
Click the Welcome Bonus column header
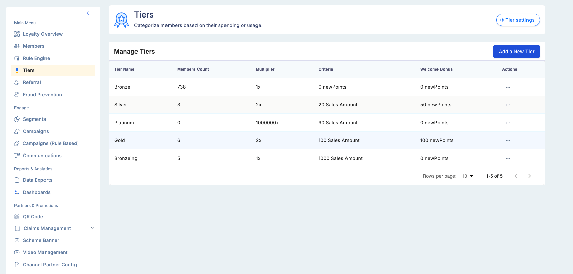(436, 69)
